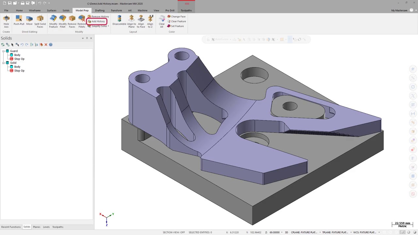
Task: Switch to the Surfaces tab
Action: (x=52, y=10)
